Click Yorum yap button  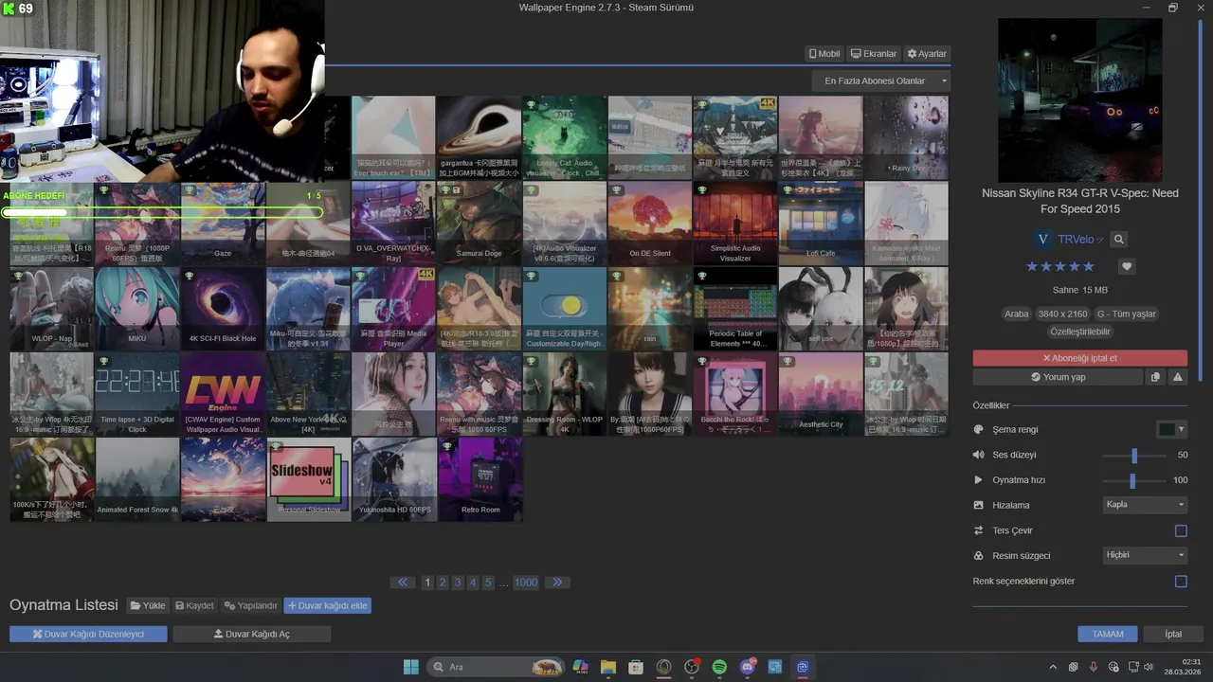1058,377
